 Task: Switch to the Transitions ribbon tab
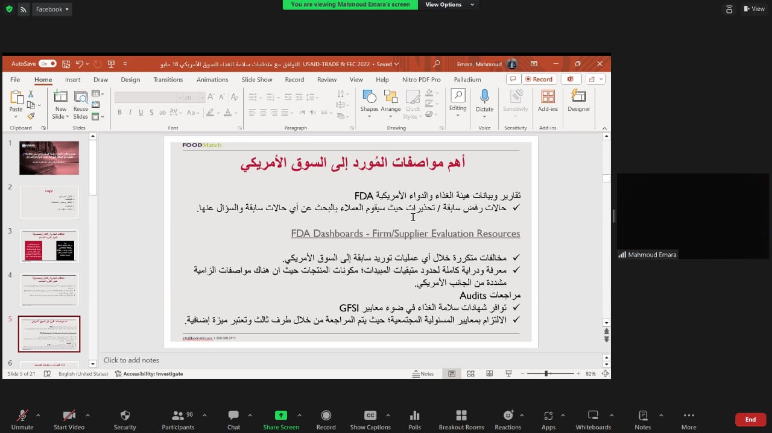pos(168,79)
